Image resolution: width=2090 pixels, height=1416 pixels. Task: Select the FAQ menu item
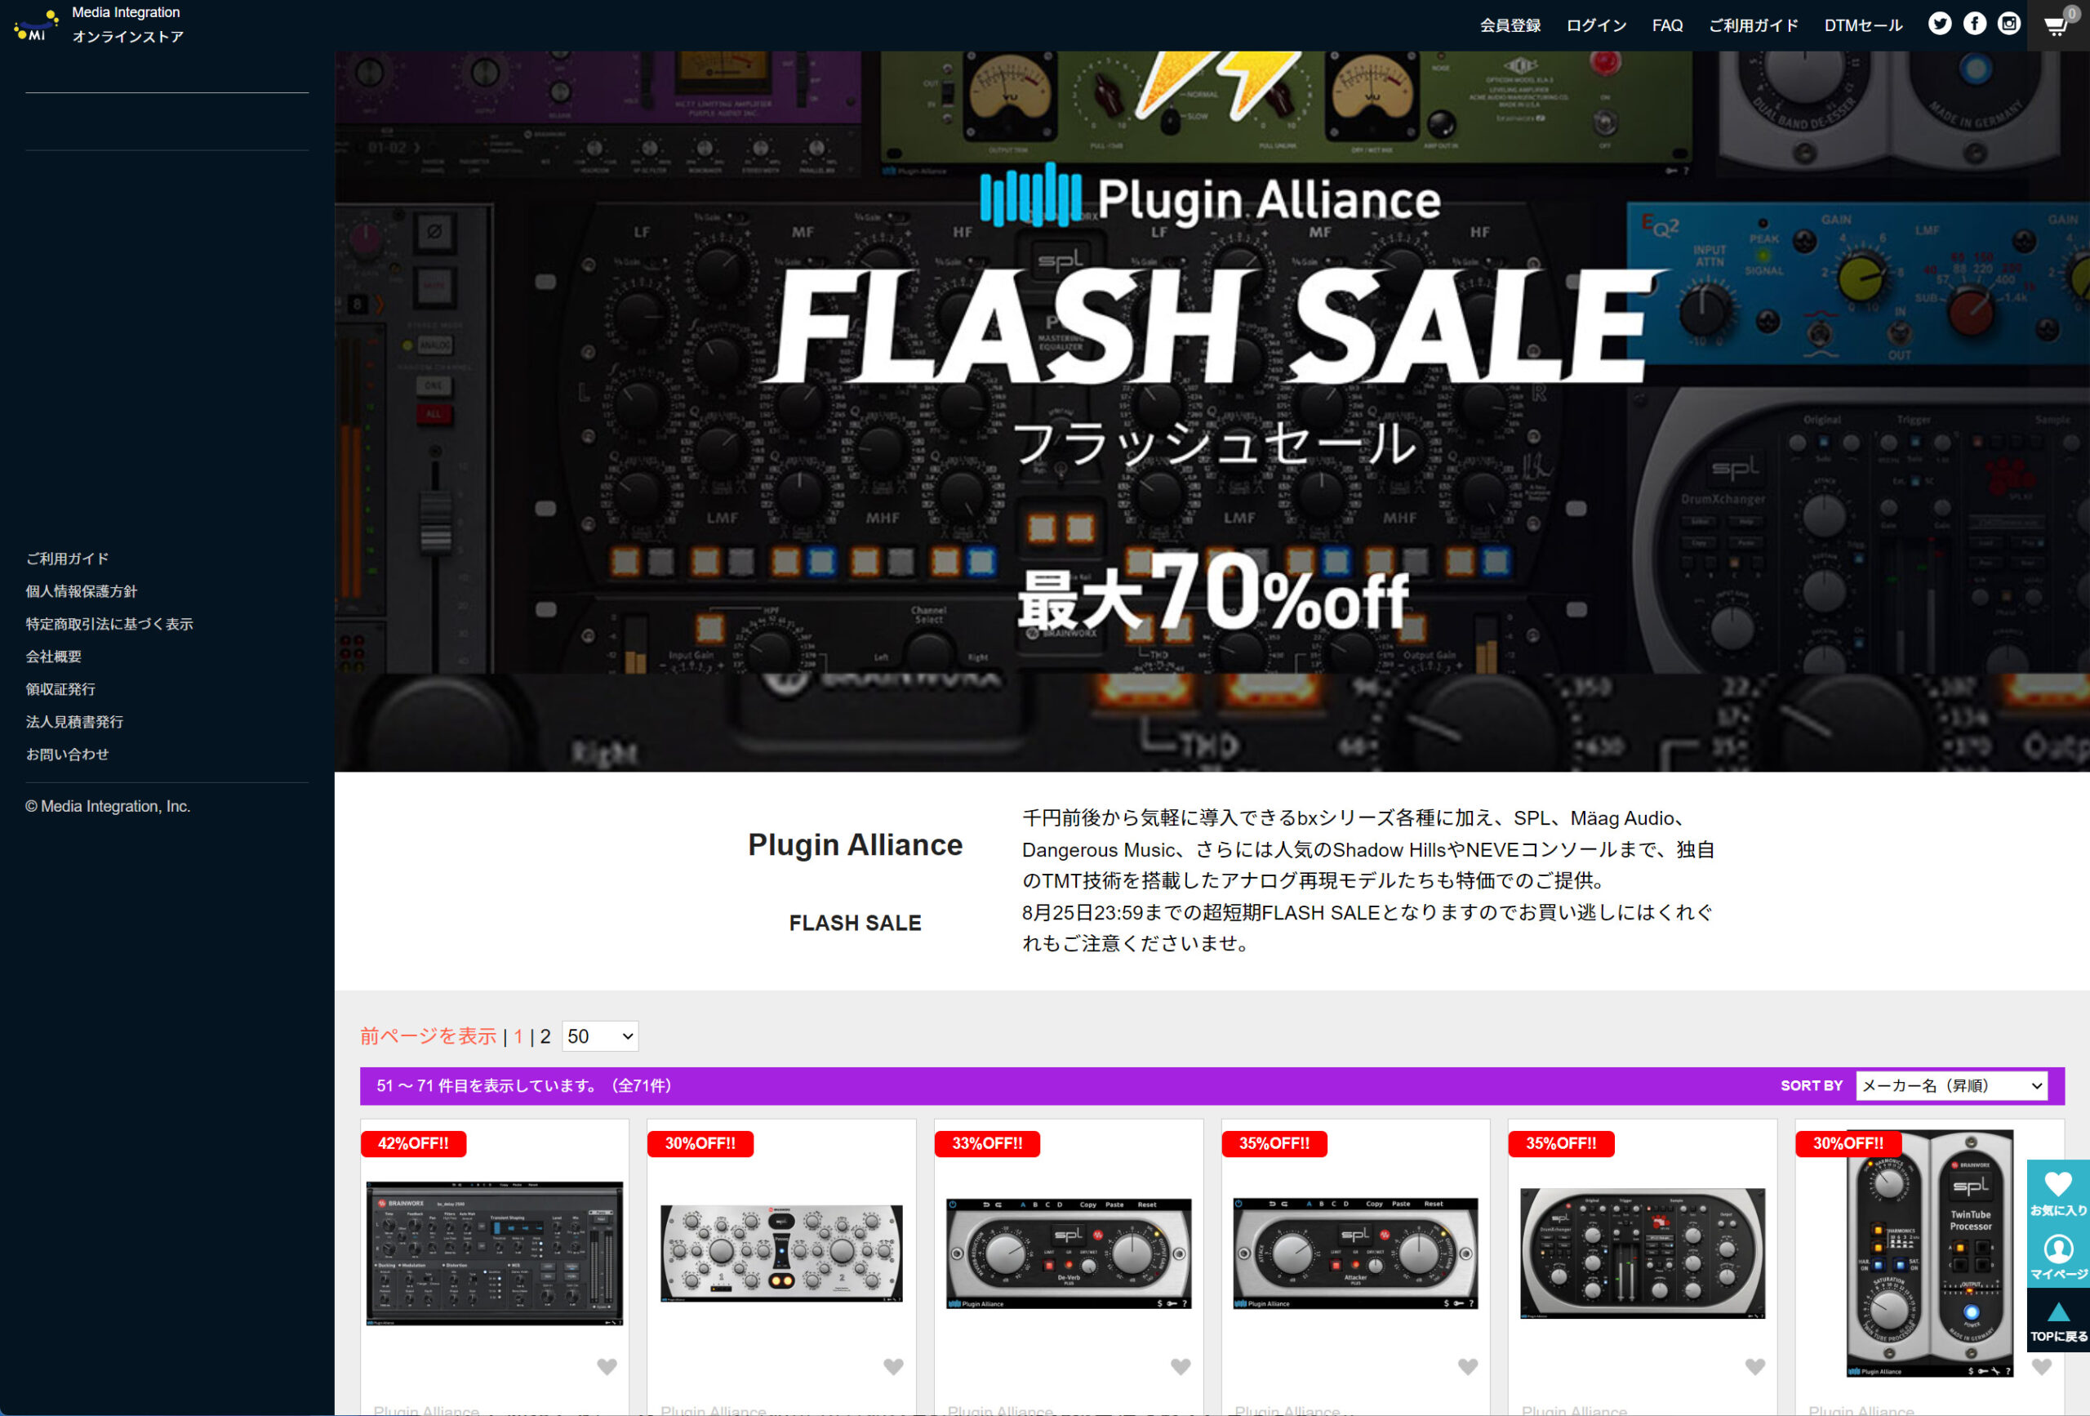(x=1666, y=25)
